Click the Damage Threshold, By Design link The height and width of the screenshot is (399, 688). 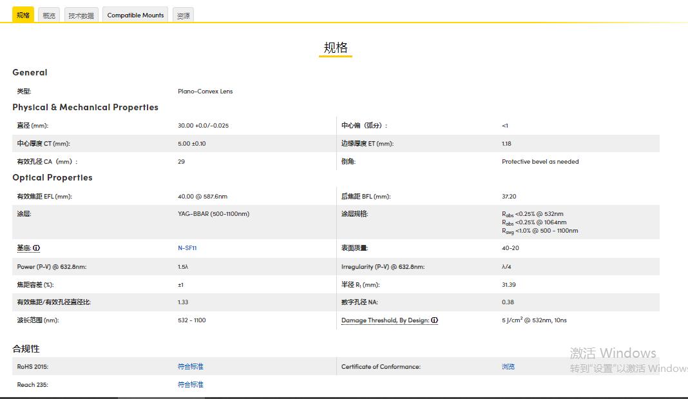coord(384,320)
